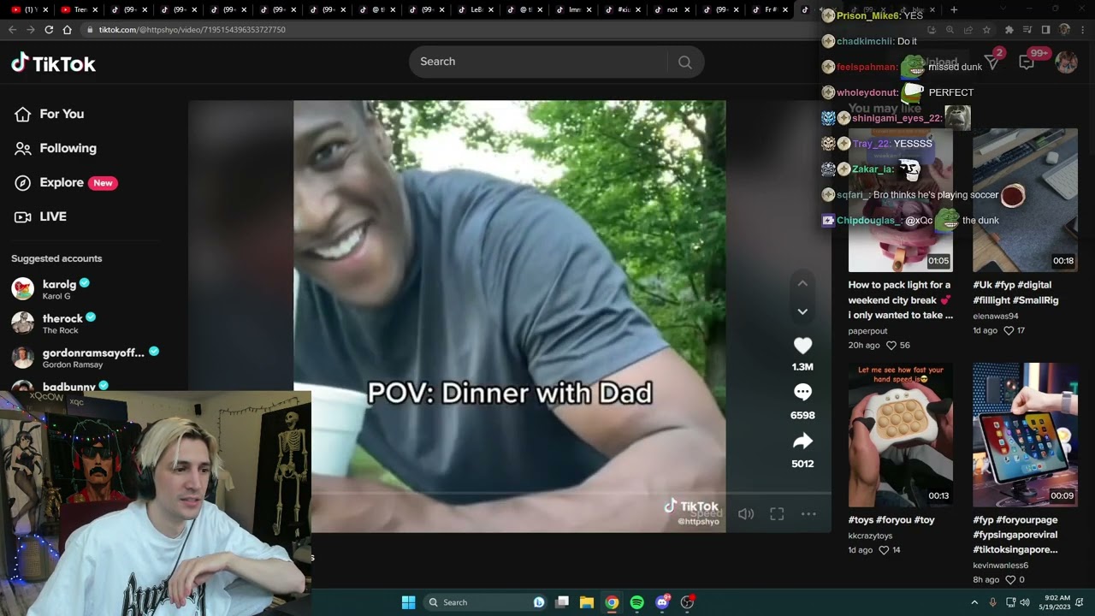Open Chrome from the taskbar
The image size is (1095, 616).
point(612,602)
